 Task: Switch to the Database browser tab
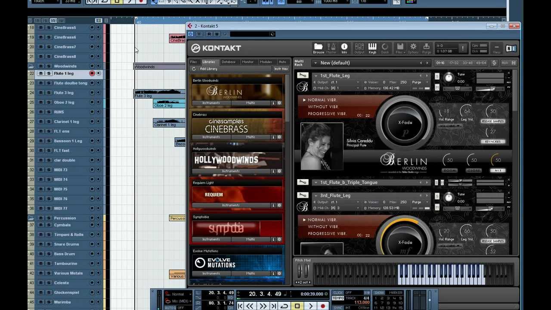pos(229,62)
